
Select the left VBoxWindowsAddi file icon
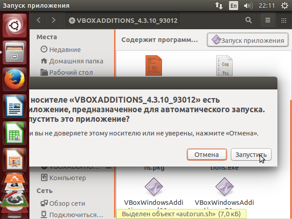(x=154, y=187)
